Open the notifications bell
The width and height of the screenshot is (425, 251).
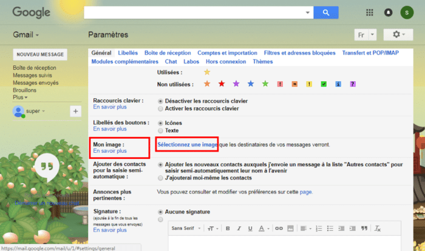click(388, 13)
